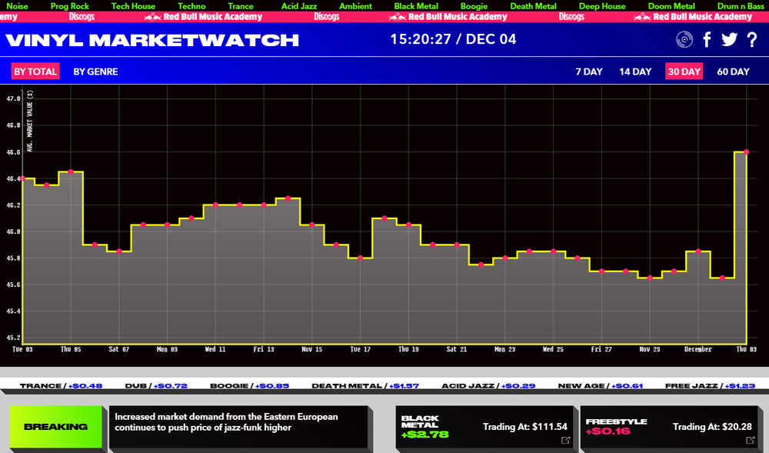
Task: Switch chart view to By Genre
Action: pyautogui.click(x=95, y=72)
